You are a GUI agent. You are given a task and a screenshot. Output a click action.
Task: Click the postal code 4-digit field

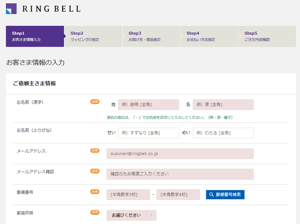click(178, 194)
